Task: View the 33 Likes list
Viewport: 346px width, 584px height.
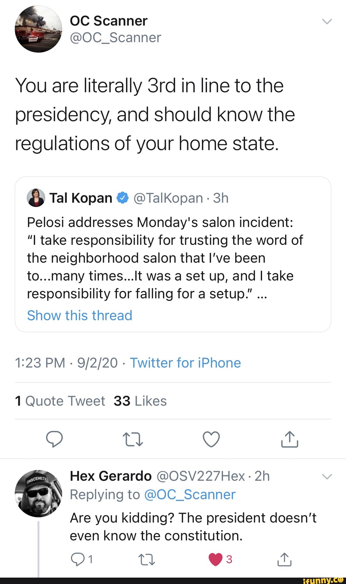Action: tap(140, 401)
